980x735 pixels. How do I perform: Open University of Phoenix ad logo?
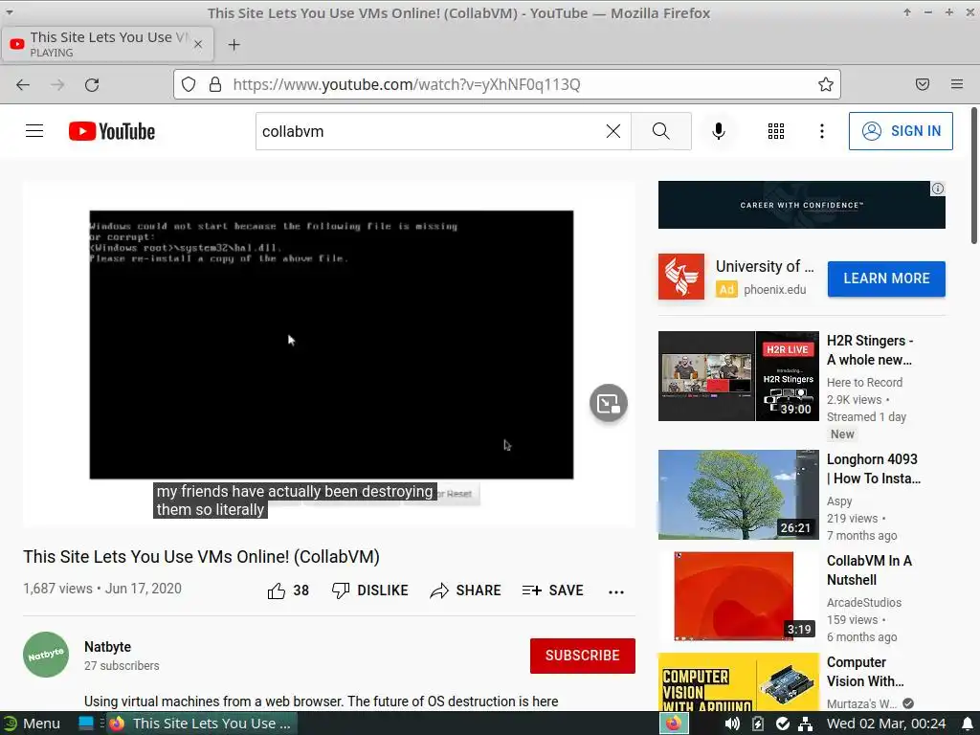point(681,277)
